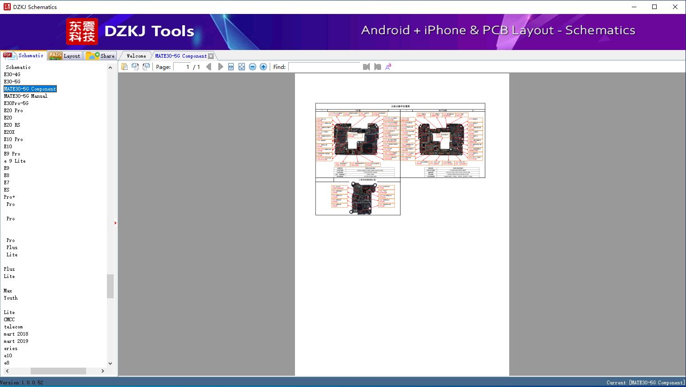Close the MATE30-5G Component tab
686x387 pixels.
pos(211,56)
